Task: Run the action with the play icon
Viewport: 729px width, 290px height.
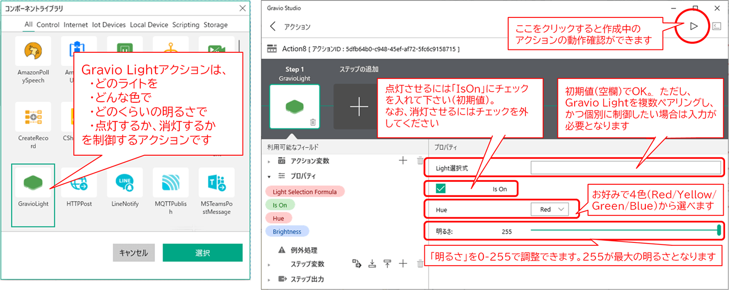Action: pyautogui.click(x=694, y=26)
